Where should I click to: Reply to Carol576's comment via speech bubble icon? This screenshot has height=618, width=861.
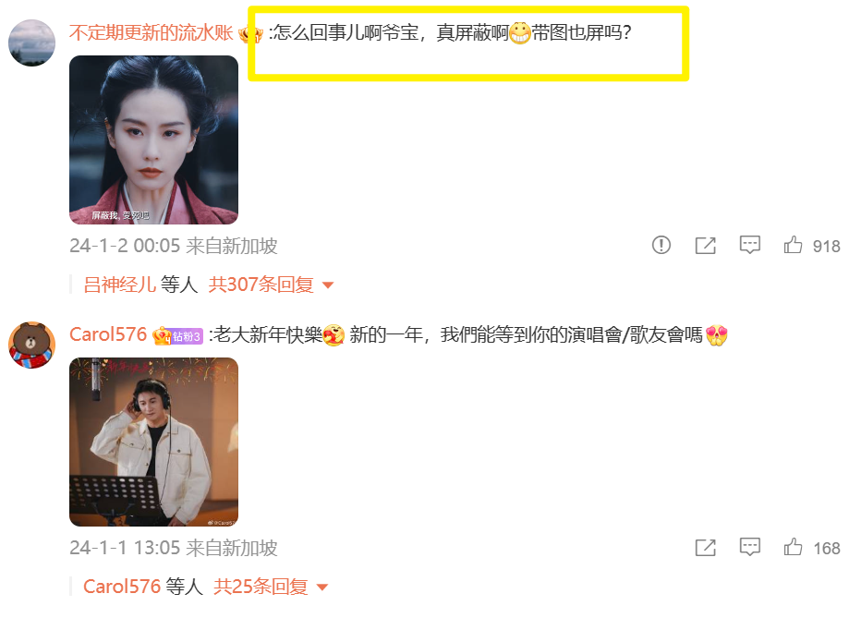pyautogui.click(x=749, y=547)
